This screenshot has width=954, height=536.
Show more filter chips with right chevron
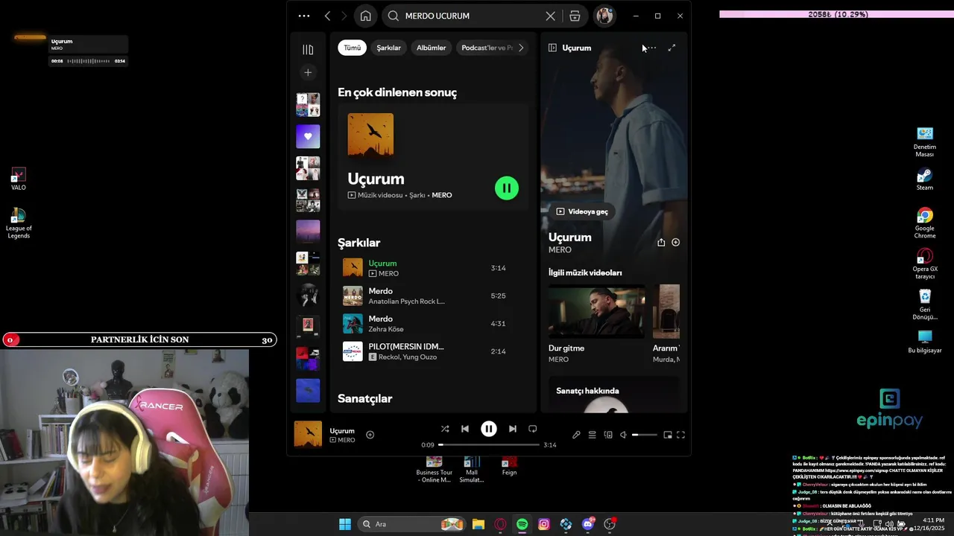[x=521, y=48]
